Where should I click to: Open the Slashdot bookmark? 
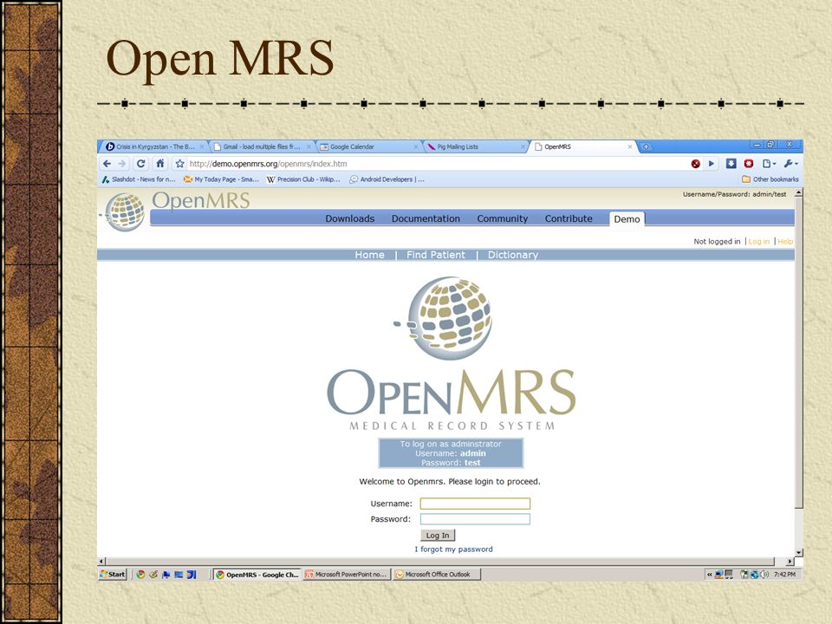coord(139,179)
